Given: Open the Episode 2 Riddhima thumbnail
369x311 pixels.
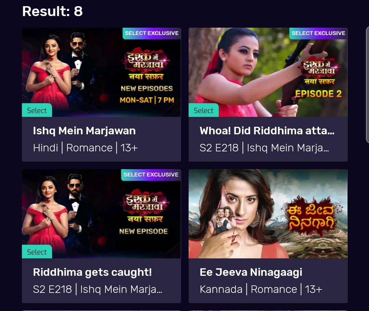Looking at the screenshot, I should pyautogui.click(x=268, y=72).
